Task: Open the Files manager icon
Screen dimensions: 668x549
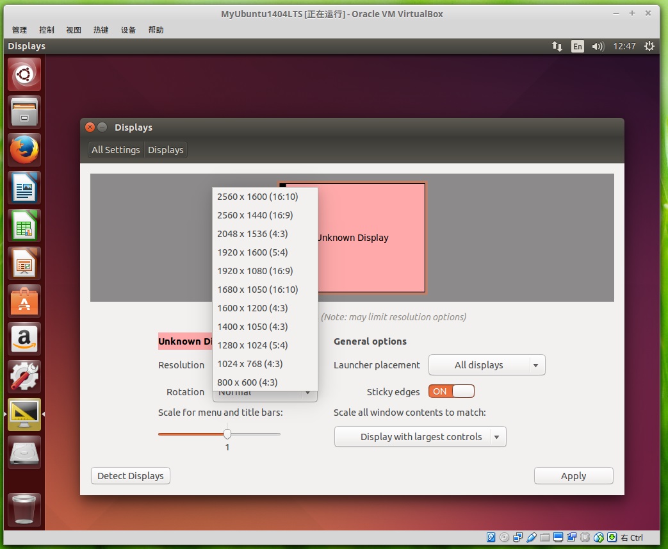Action: [x=24, y=113]
